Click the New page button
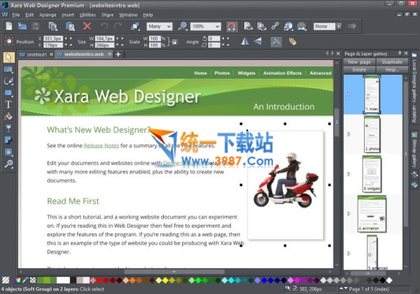Screen dimensions: 420x294 [x=359, y=61]
